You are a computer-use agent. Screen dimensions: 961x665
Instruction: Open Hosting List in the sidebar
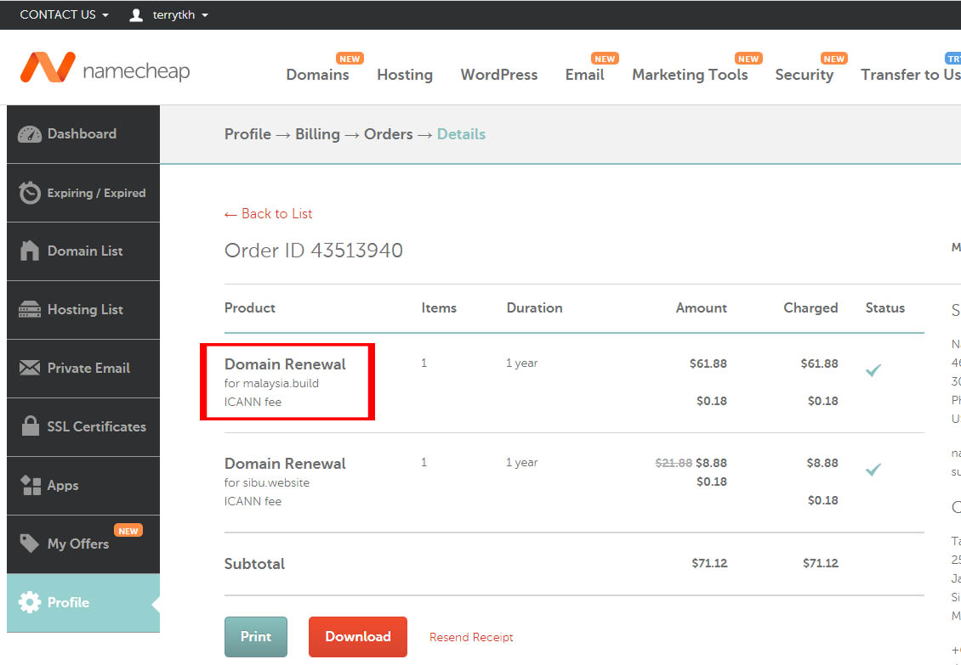(83, 310)
